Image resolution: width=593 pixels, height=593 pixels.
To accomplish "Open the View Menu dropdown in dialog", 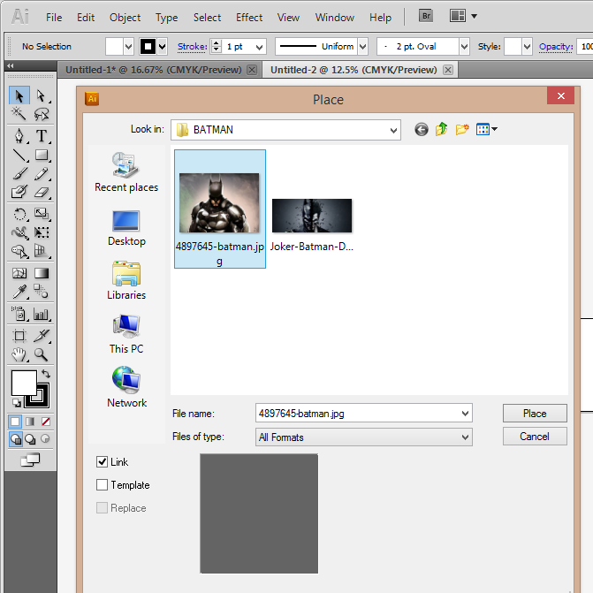I will [487, 129].
